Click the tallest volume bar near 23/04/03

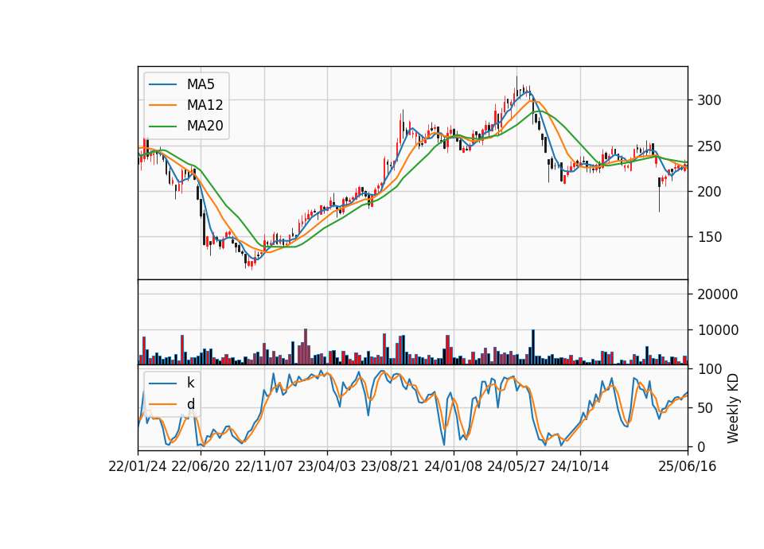click(x=306, y=346)
